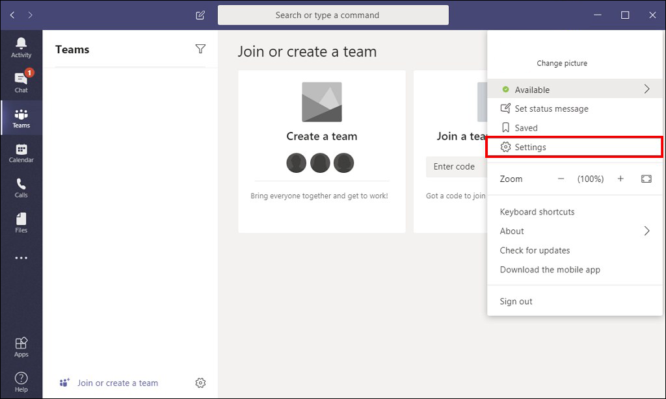666x399 pixels.
Task: Click the zoom percentage (100%) value
Action: 591,179
